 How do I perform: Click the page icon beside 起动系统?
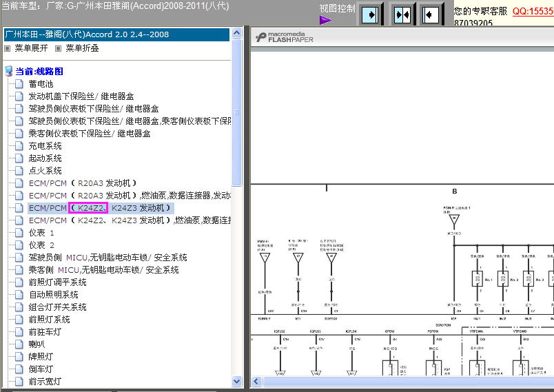coord(19,158)
